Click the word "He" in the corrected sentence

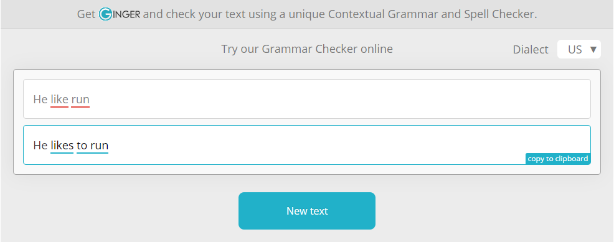[x=40, y=146]
